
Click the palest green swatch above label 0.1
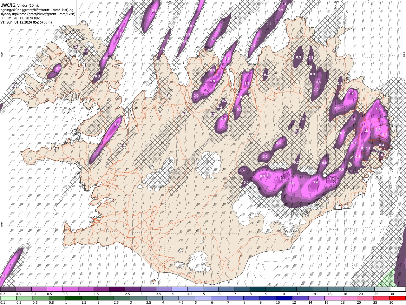click(8, 298)
